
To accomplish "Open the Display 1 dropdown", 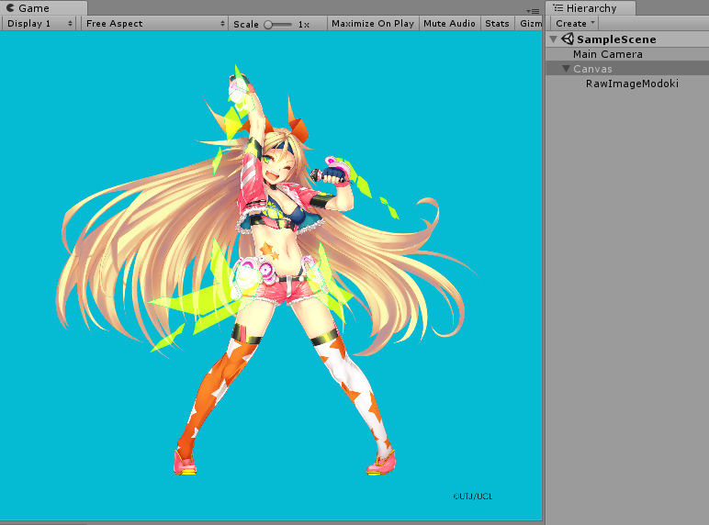I will coord(39,24).
